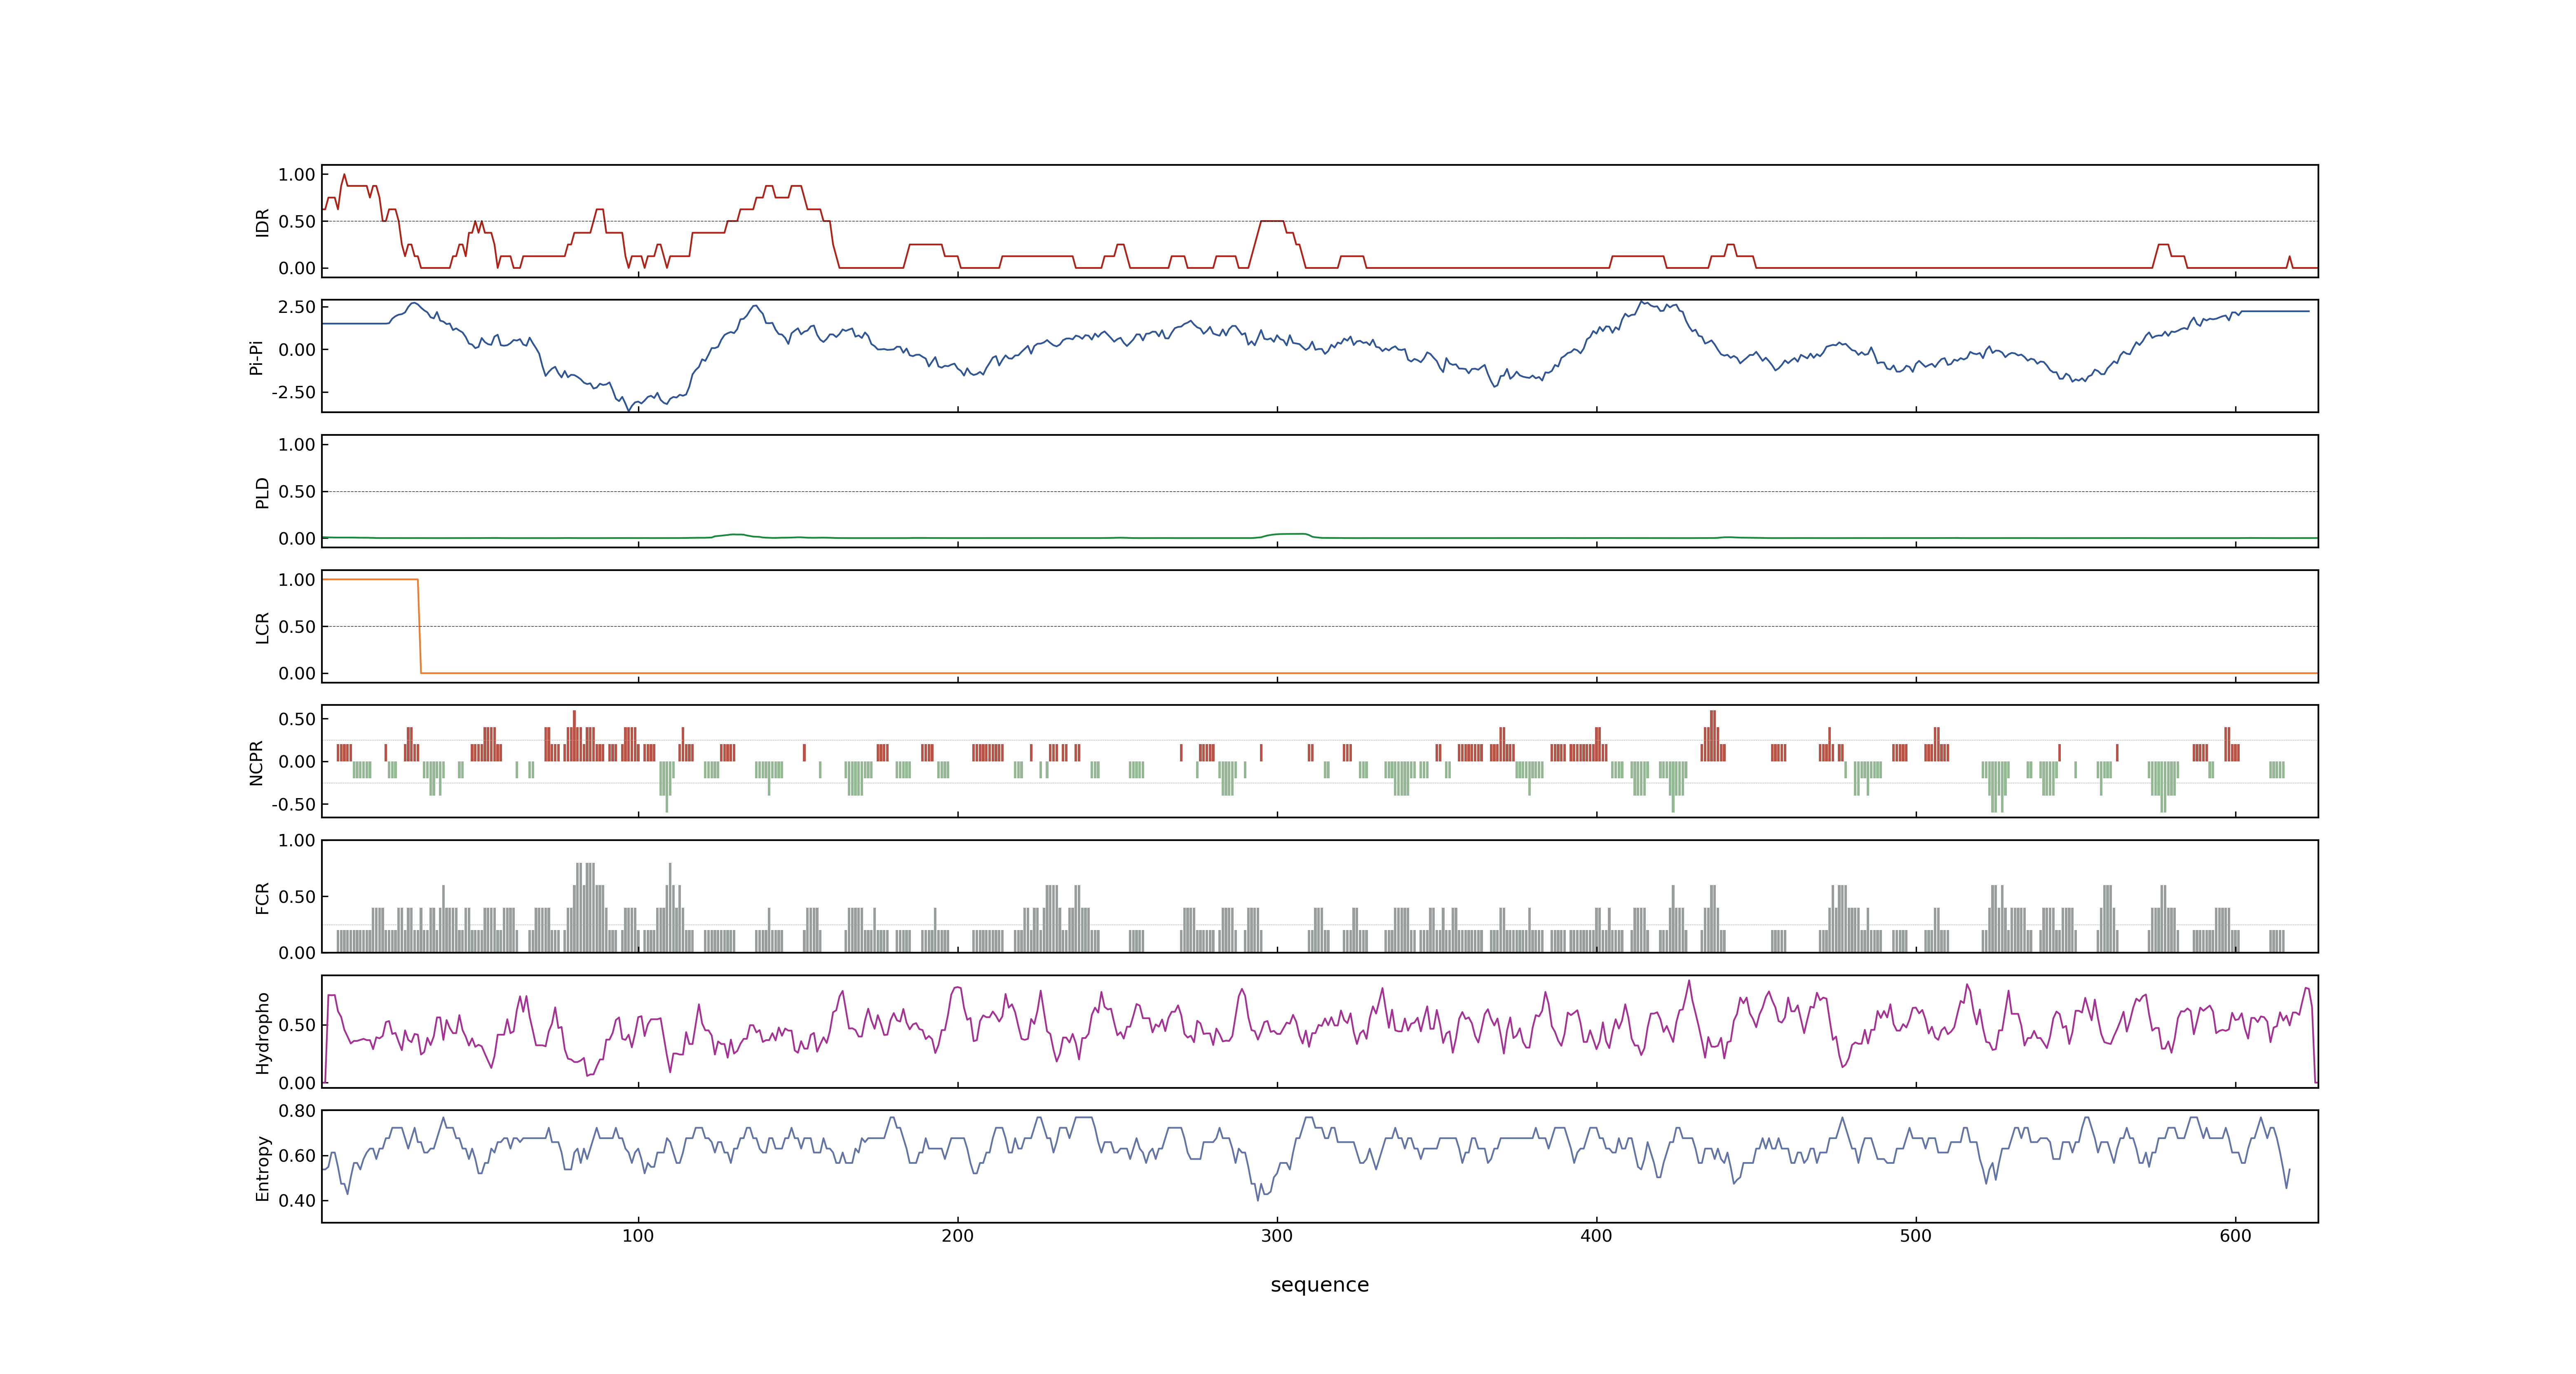This screenshot has height=1374, width=2576.
Task: Click the x-axis tick label 200
Action: [958, 1236]
